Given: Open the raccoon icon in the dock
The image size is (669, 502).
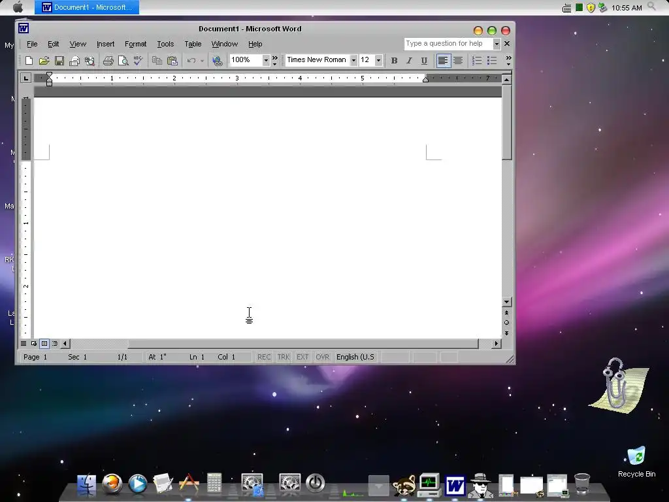Looking at the screenshot, I should click(x=404, y=486).
